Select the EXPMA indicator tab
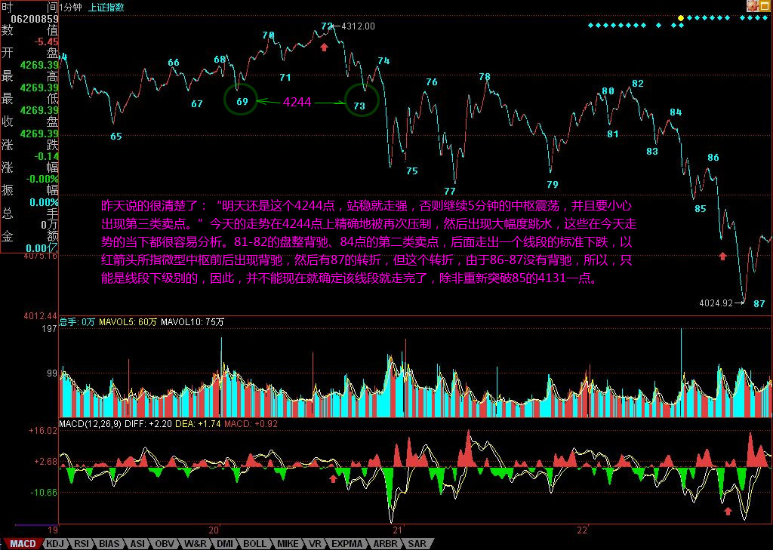 [346, 543]
